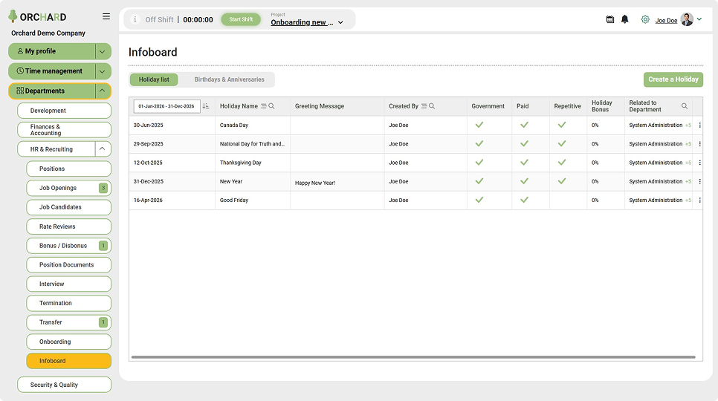718x401 pixels.
Task: Open notifications bell icon
Action: coord(624,19)
